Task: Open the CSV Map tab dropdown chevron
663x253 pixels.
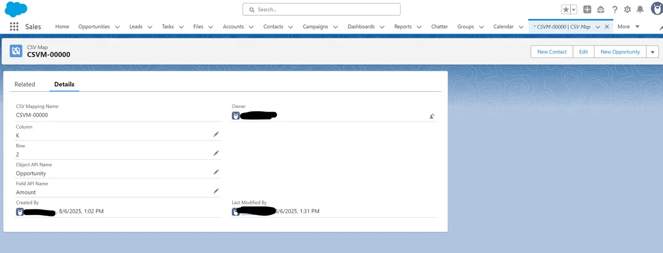Action: coord(598,27)
